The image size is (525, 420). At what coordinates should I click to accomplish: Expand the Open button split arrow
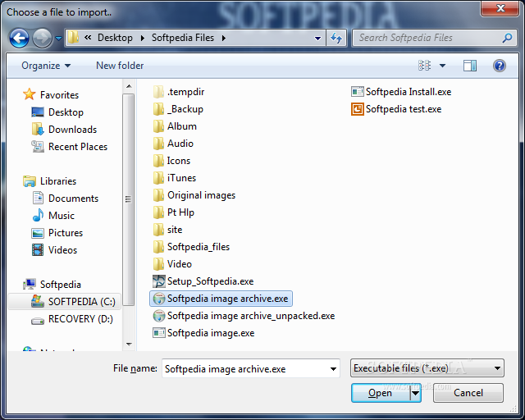[416, 393]
